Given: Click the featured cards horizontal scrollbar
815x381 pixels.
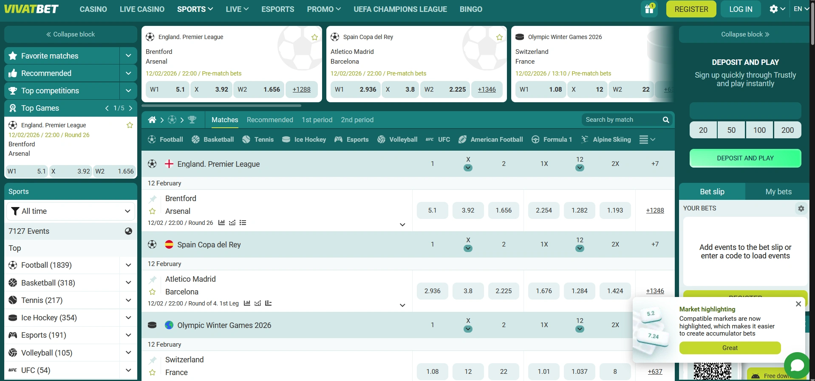Looking at the screenshot, I should pyautogui.click(x=221, y=105).
